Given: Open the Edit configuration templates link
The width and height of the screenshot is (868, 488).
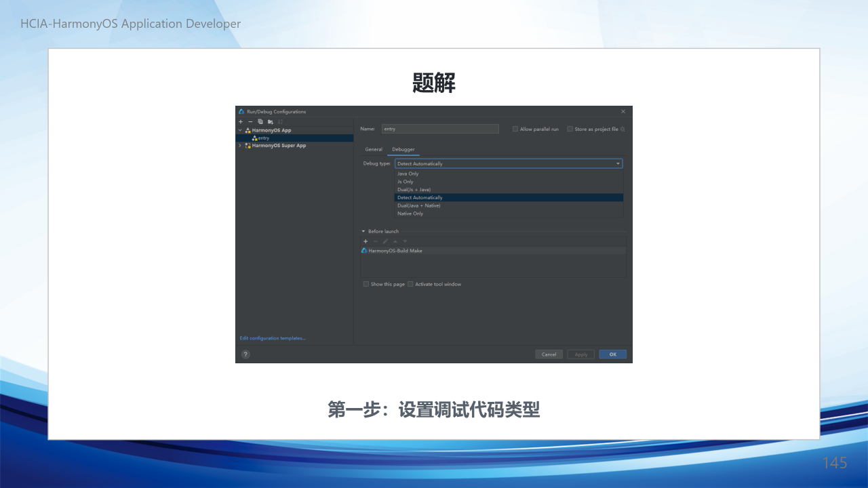Looking at the screenshot, I should coord(273,338).
